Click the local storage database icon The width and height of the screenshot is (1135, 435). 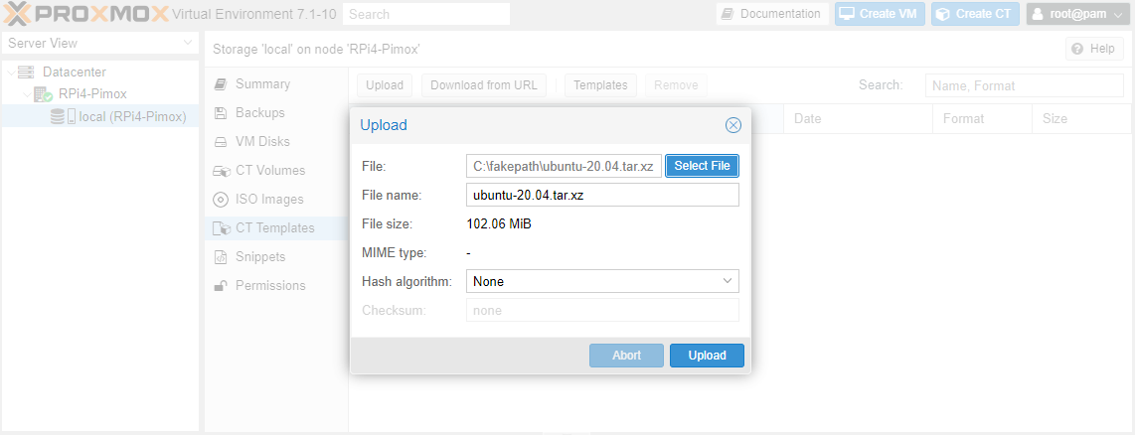(x=58, y=116)
